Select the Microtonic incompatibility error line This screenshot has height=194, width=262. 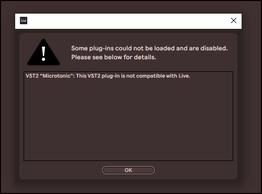click(108, 76)
